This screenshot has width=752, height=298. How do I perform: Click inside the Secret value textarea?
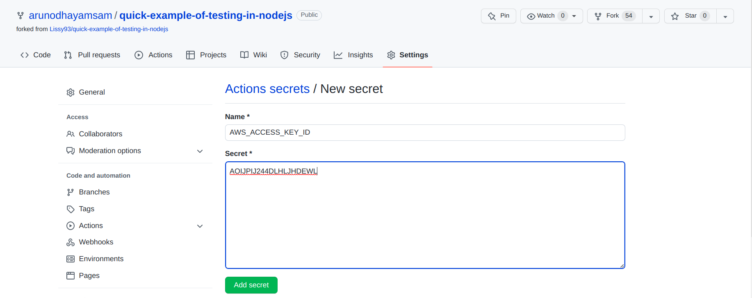tap(425, 215)
